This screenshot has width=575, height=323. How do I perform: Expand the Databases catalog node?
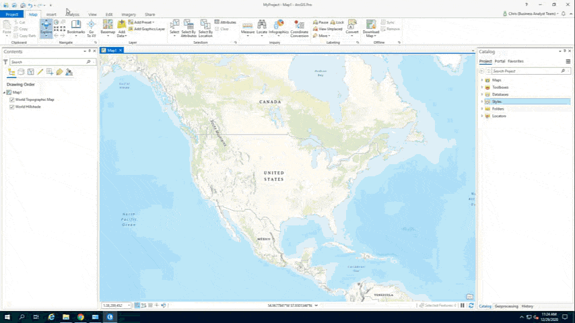[482, 94]
